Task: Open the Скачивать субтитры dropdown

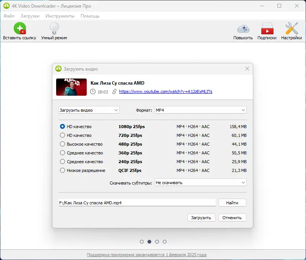Action: point(201,183)
